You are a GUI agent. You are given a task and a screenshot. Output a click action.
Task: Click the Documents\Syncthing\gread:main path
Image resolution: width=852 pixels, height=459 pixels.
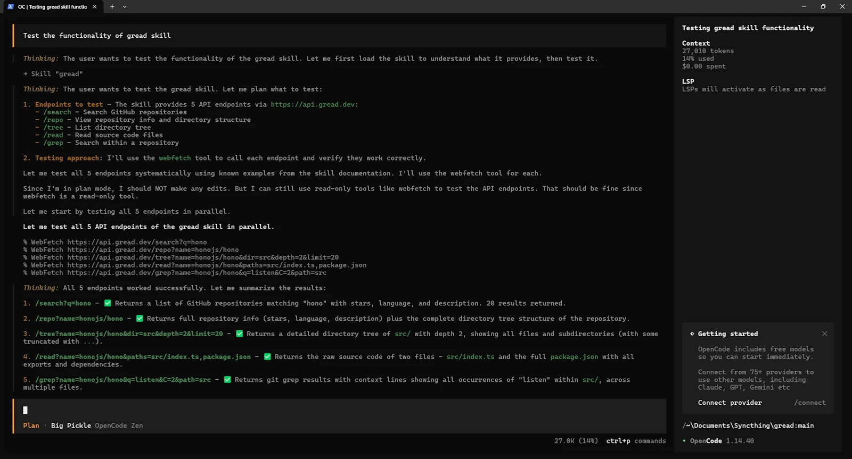(x=748, y=425)
